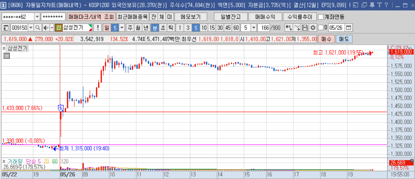Click the green 신 badge icon

point(58,28)
